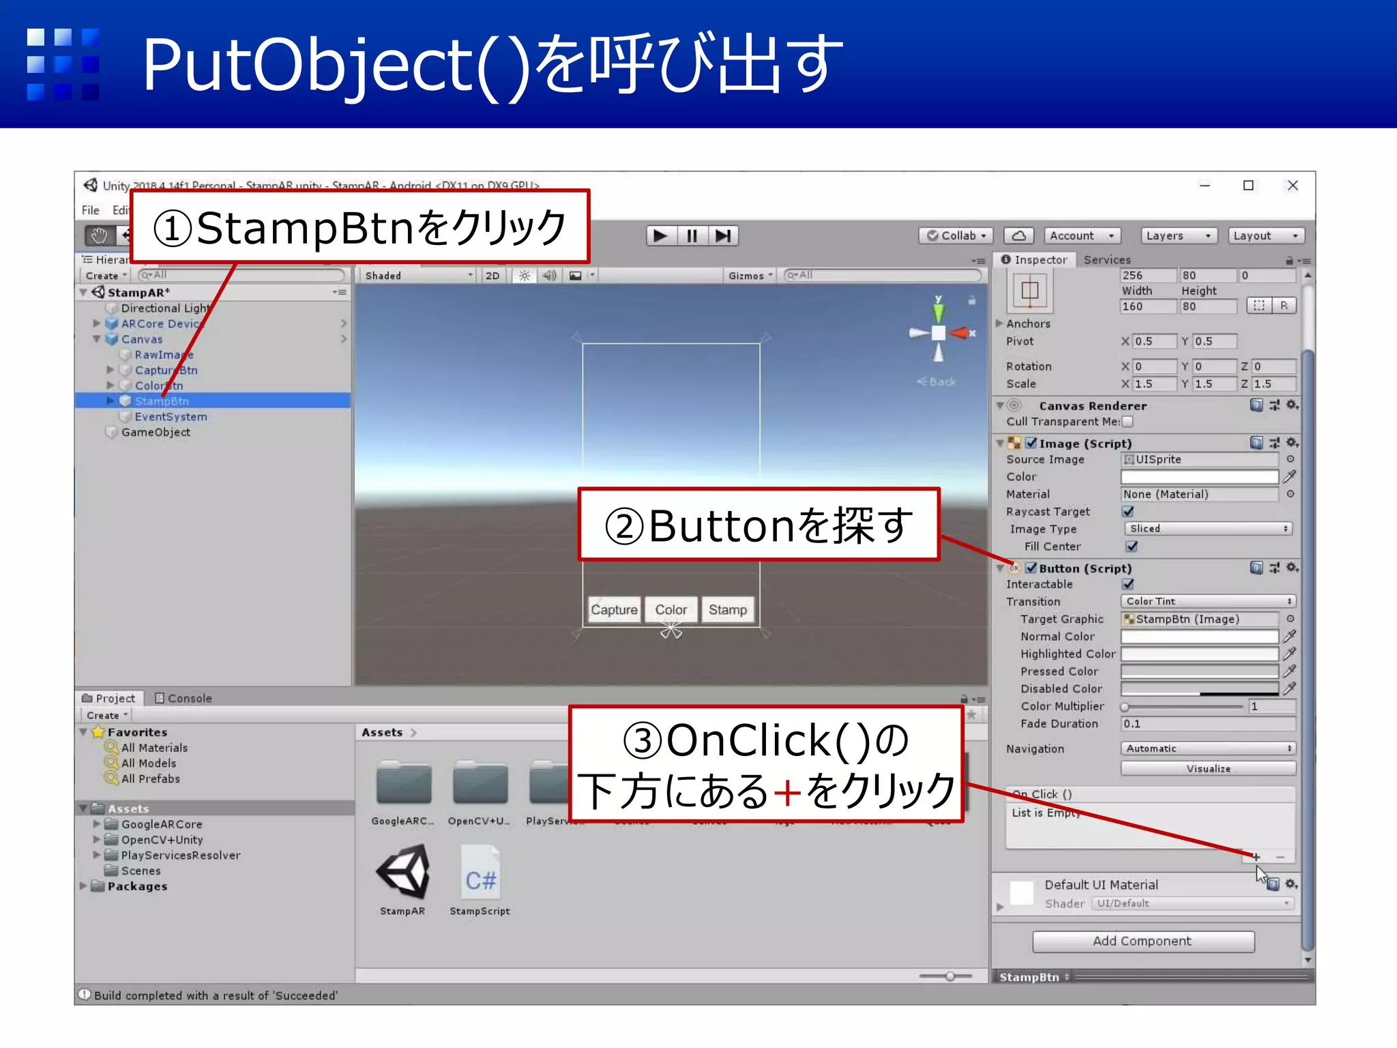Click Disabled Color swatch
Screen dimensions: 1397x1048
[1199, 689]
